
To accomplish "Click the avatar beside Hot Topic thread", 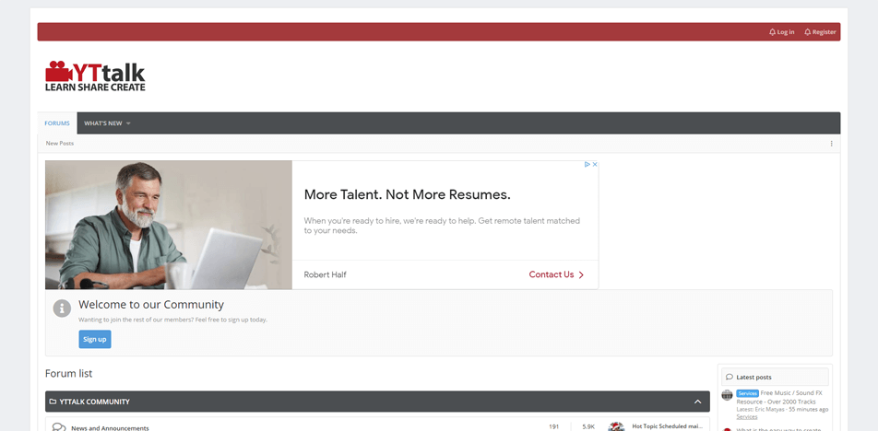I will pyautogui.click(x=616, y=426).
